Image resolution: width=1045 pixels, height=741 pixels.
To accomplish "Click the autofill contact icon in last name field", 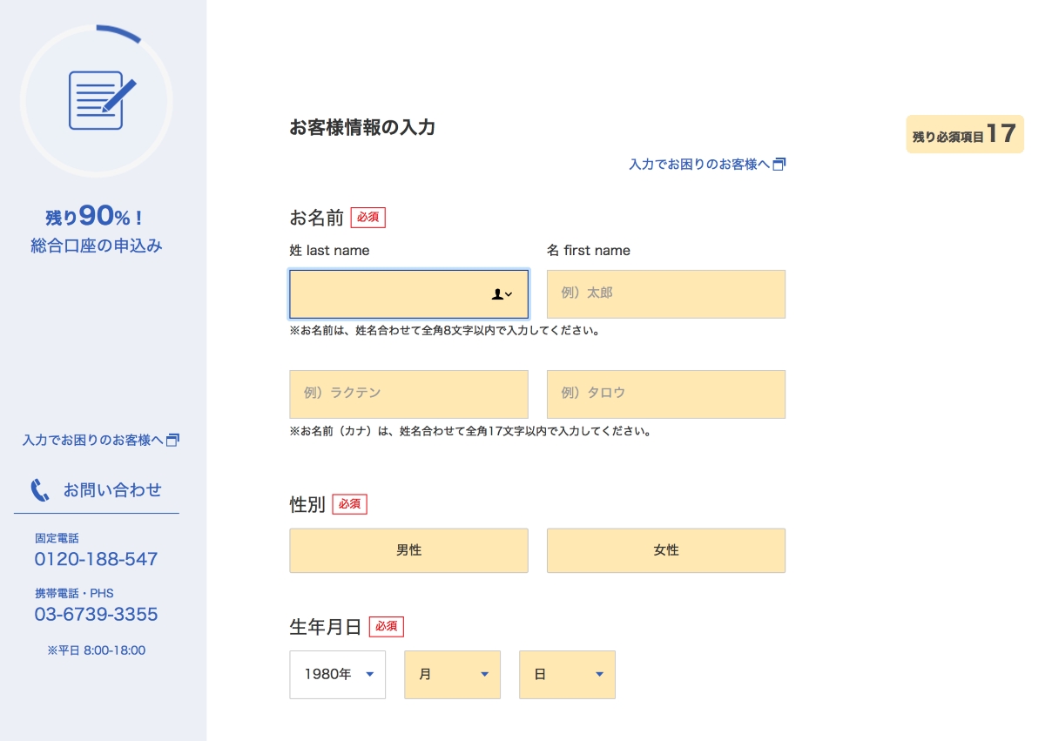I will click(502, 294).
